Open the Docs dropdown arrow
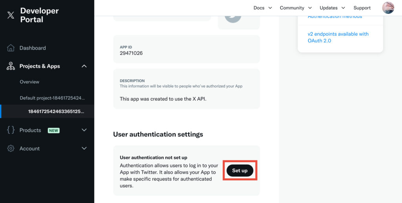 click(x=270, y=8)
